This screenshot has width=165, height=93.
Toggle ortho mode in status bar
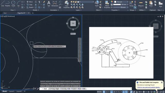coord(112,92)
